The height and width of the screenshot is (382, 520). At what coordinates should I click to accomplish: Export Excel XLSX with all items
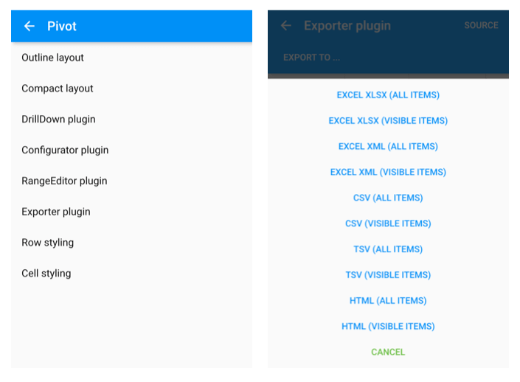click(x=388, y=95)
